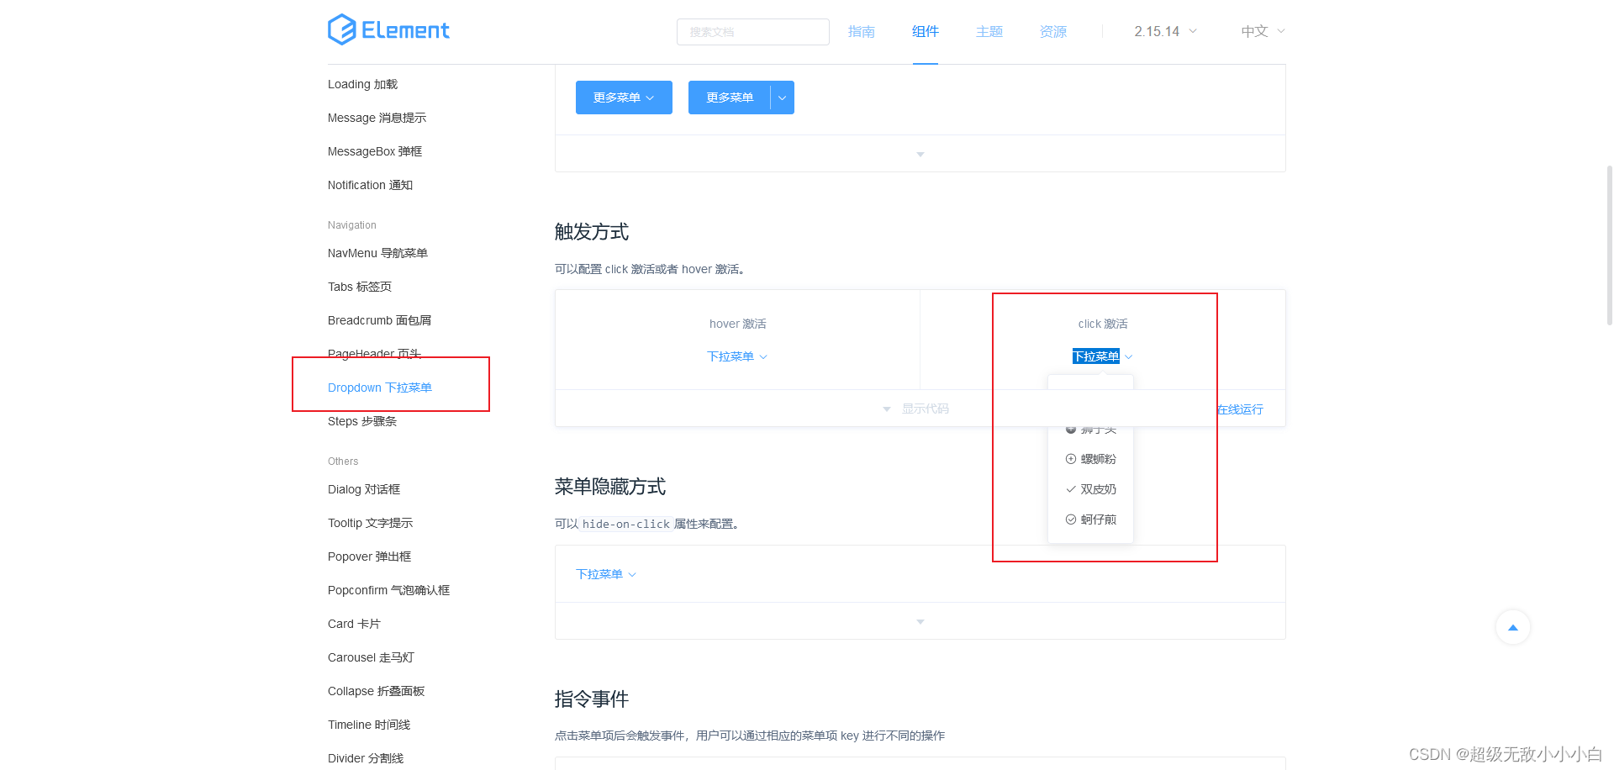Screen dimensions: 1614x770
Task: Go to Tooltip 文字提示 in sidebar
Action: (x=370, y=523)
